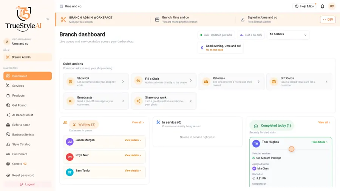This screenshot has height=191, width=340.
Task: Click the TH avatar for Tom Hughes
Action: [256, 143]
